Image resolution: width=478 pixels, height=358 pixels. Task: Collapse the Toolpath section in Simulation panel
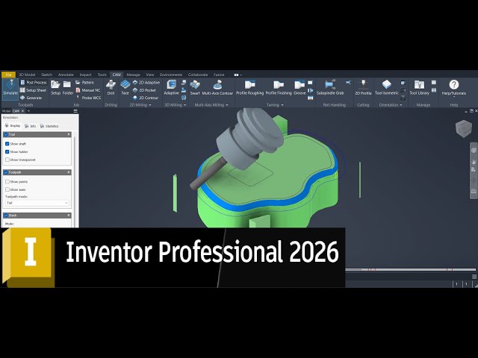tap(69, 172)
